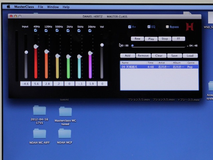This screenshot has width=213, height=160.
Task: Select the 'NOAH MCP' desktop folder
Action: pyautogui.click(x=65, y=136)
